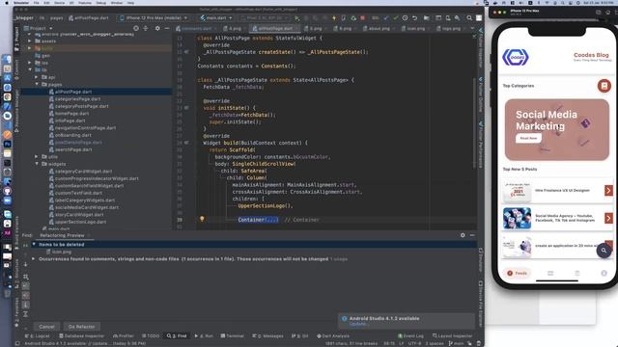Tap second bottom navigation icon in simulator
Viewport: 618px width, 347px height.
click(x=550, y=273)
